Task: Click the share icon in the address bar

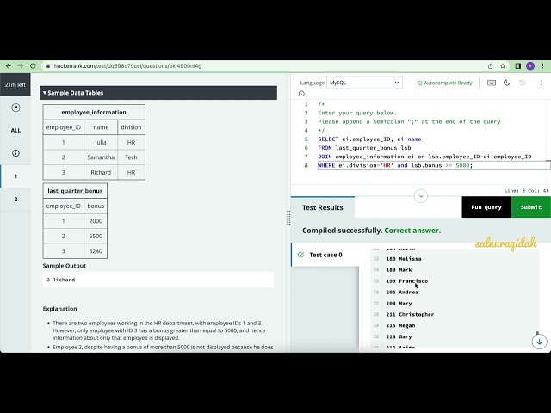Action: coord(490,66)
